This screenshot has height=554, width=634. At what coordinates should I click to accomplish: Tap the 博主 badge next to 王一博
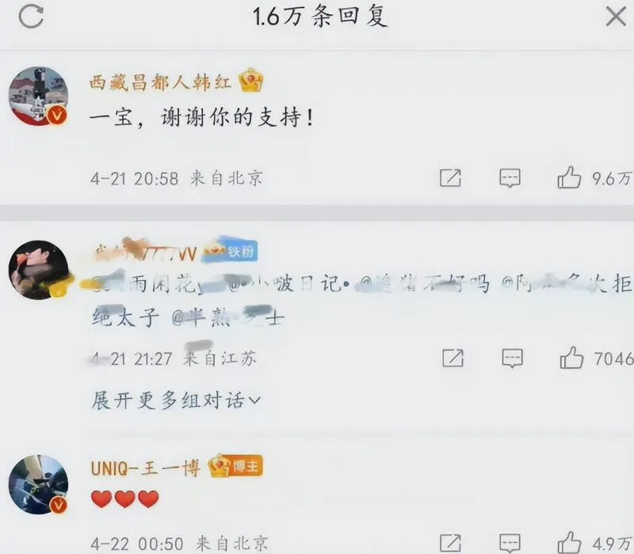235,466
